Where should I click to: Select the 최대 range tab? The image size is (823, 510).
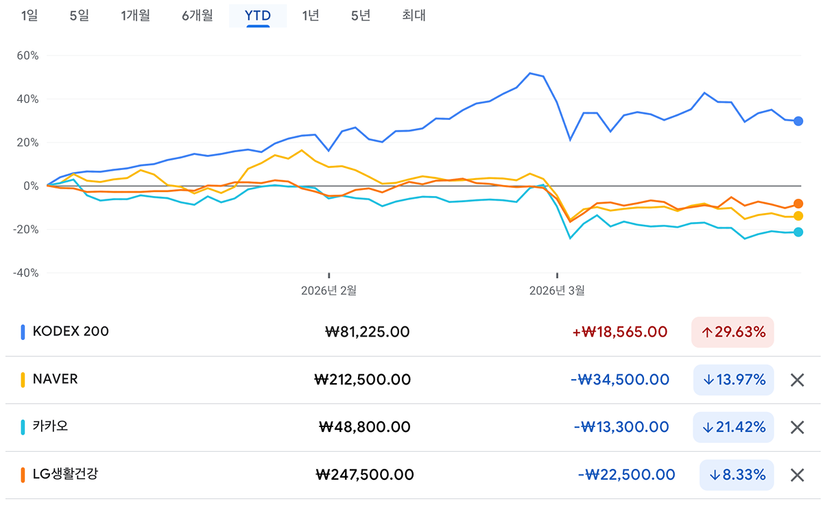[x=414, y=15]
